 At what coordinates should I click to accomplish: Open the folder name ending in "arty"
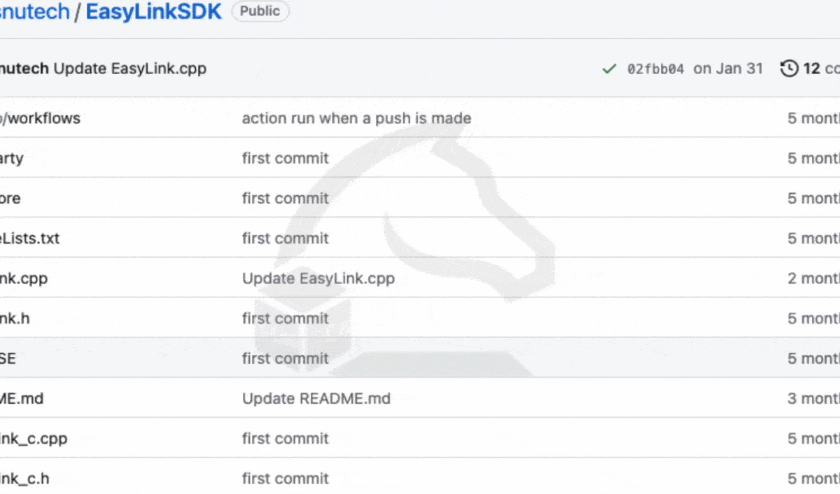pyautogui.click(x=12, y=158)
